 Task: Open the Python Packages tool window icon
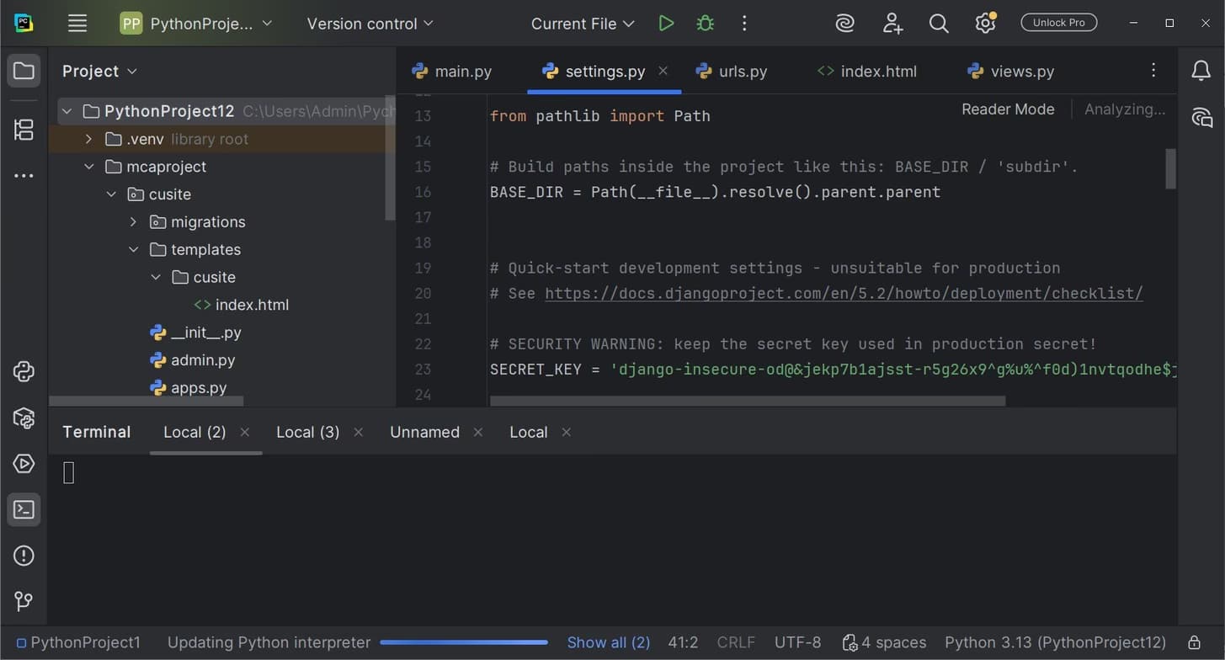pyautogui.click(x=24, y=418)
